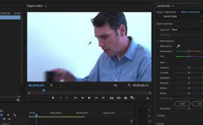Play the program monitor video
Screen dimensions: 203x125
coord(89,98)
